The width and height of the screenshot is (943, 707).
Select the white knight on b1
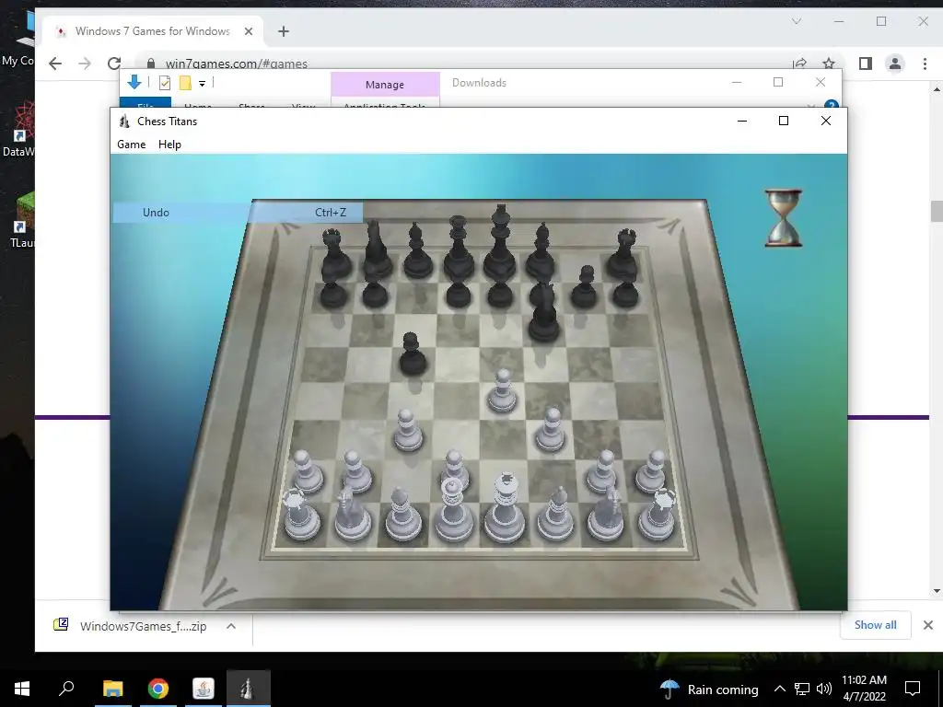[353, 514]
